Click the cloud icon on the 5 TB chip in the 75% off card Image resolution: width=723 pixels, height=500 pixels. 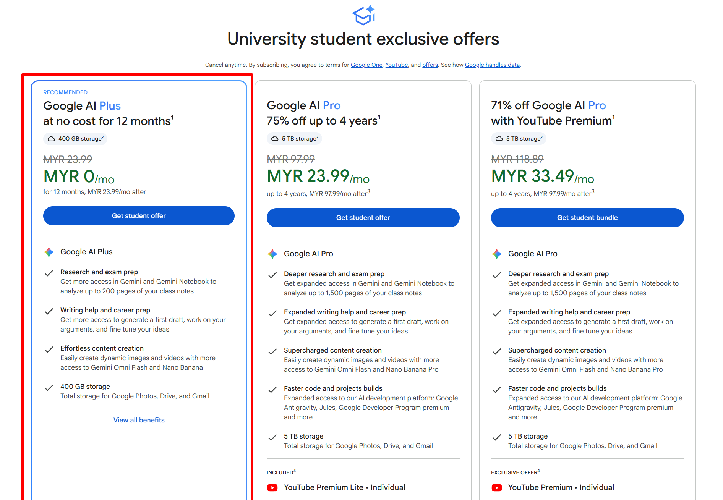(275, 139)
